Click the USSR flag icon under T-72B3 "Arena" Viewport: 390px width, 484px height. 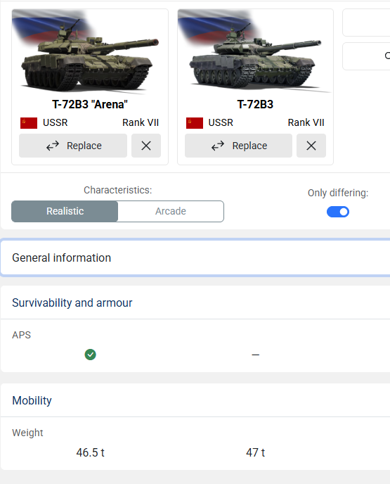(29, 123)
